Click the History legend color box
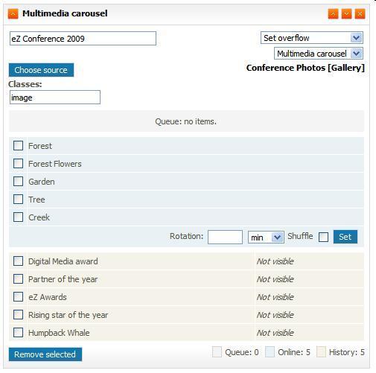 point(321,352)
